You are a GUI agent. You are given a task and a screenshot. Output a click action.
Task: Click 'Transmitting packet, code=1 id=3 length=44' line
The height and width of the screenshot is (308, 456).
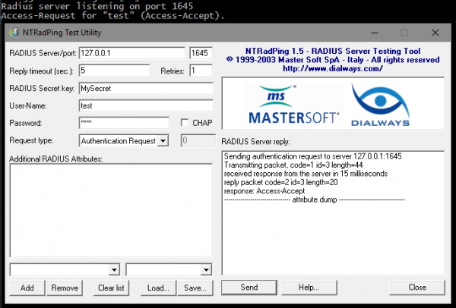coord(293,165)
